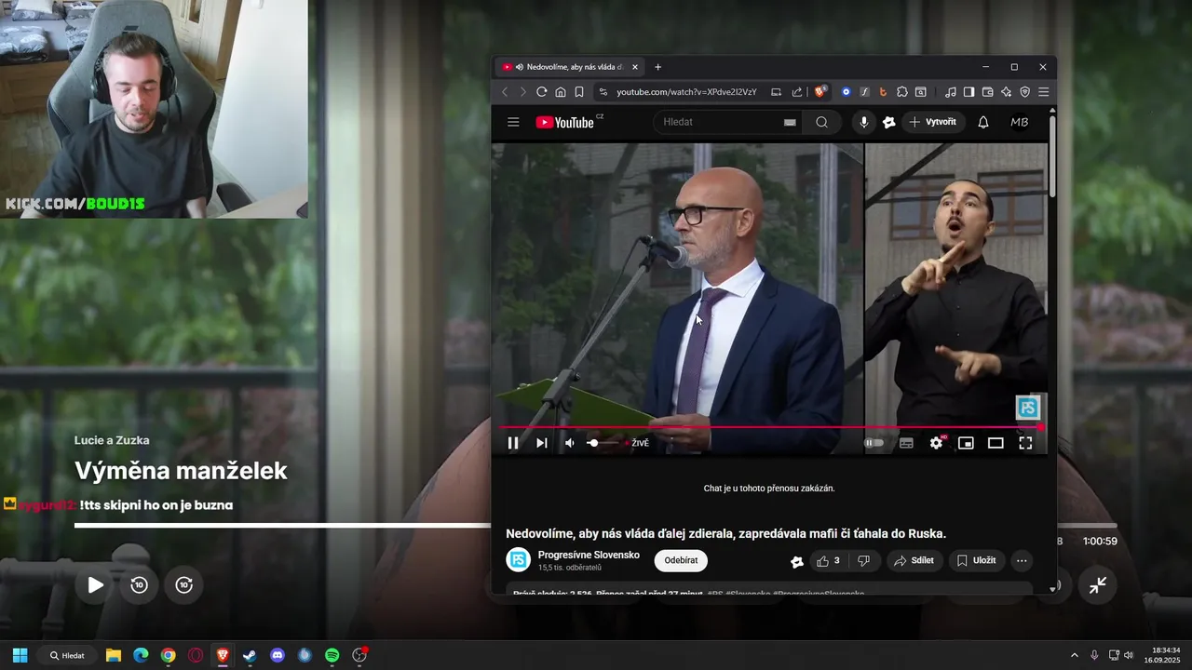Open YouTube notifications bell
The image size is (1192, 670).
(x=983, y=122)
